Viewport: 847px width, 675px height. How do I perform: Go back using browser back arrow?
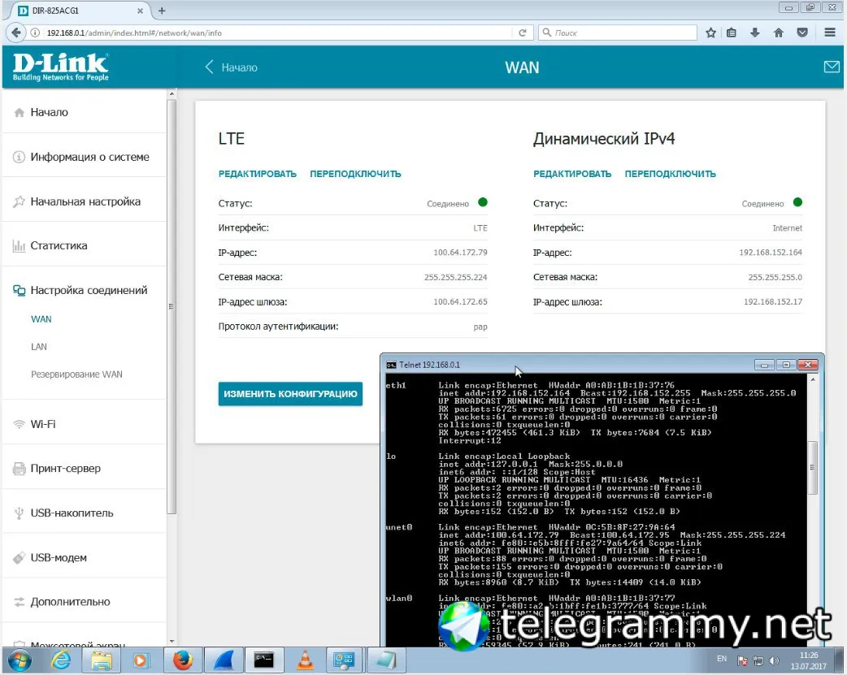[15, 32]
